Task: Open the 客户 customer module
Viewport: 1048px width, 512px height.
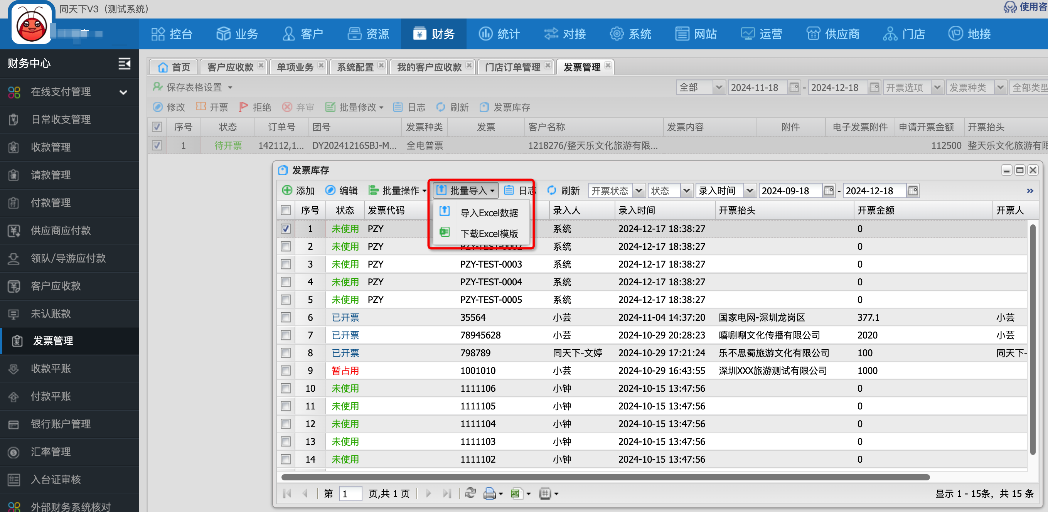Action: tap(303, 34)
